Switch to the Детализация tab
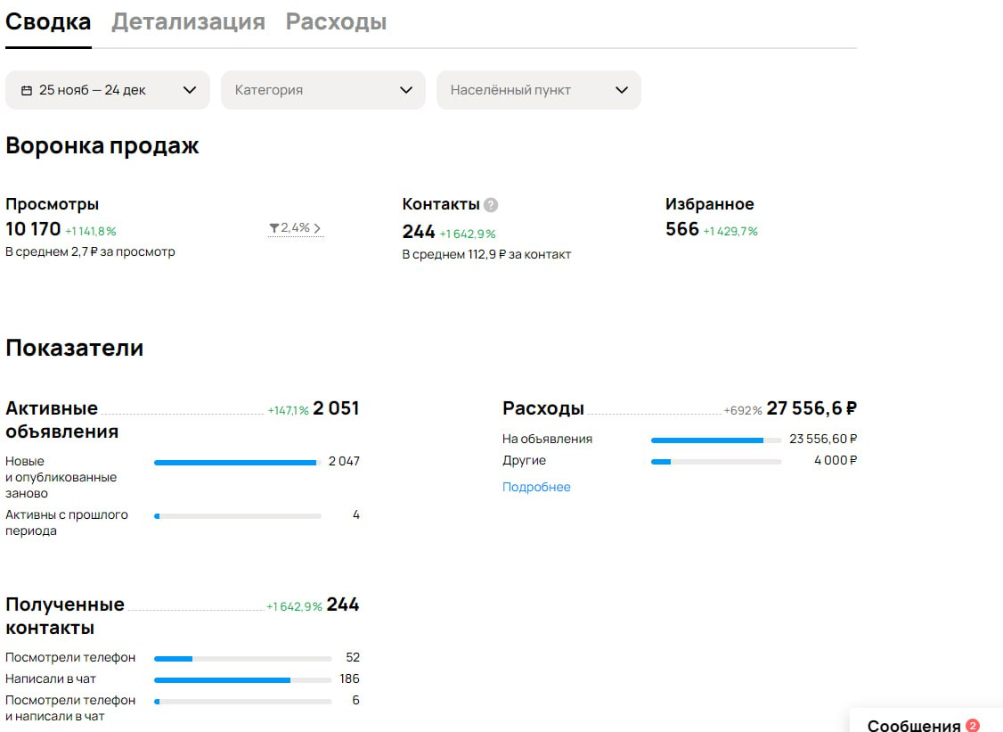This screenshot has height=732, width=1003. point(188,21)
